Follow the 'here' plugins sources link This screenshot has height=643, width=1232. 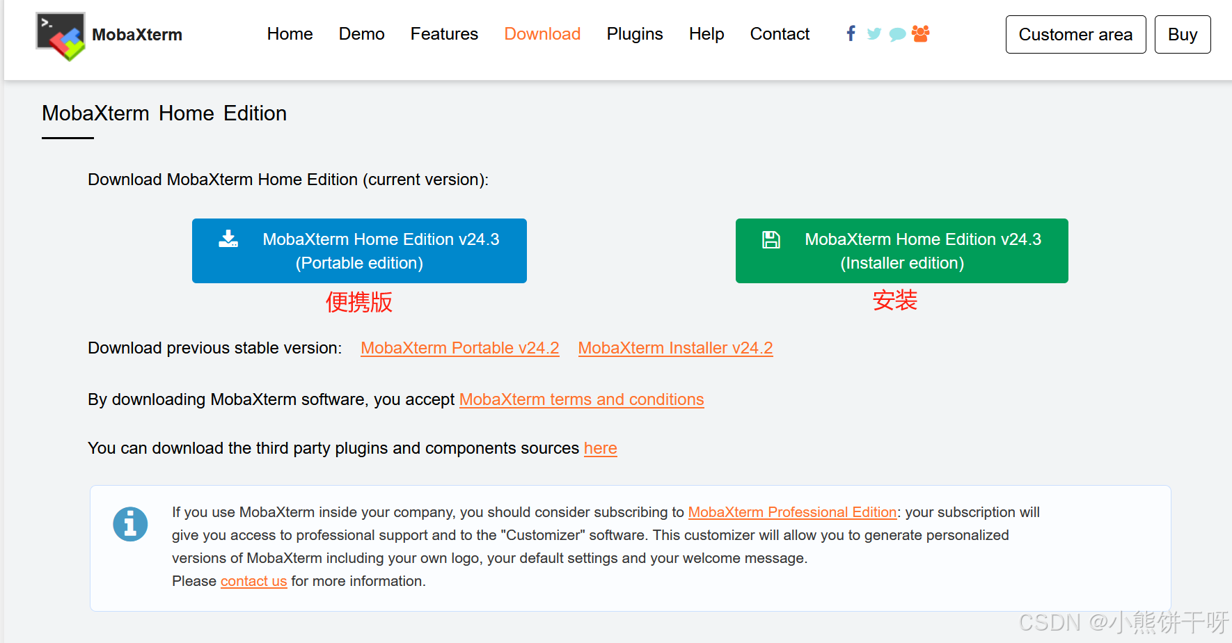click(600, 448)
